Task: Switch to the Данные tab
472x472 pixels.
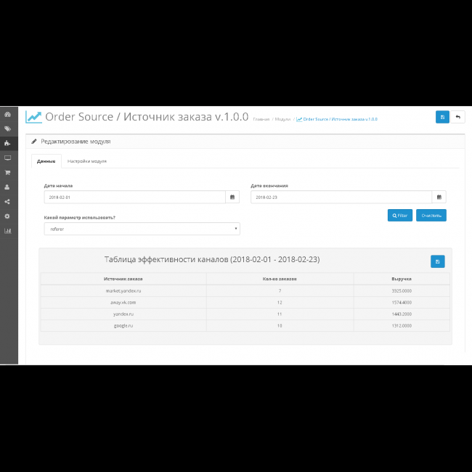Action: coord(46,160)
